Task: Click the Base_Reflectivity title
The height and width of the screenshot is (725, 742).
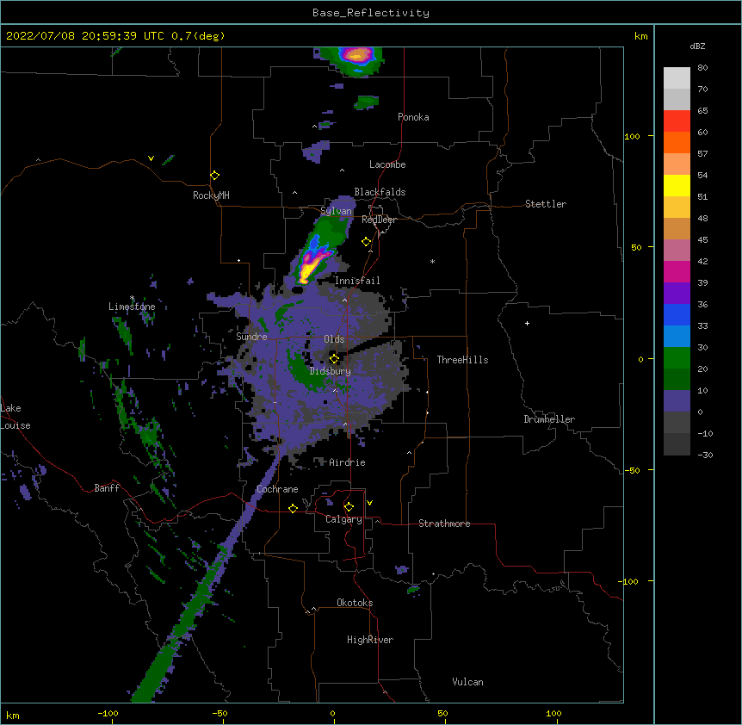Action: 371,13
